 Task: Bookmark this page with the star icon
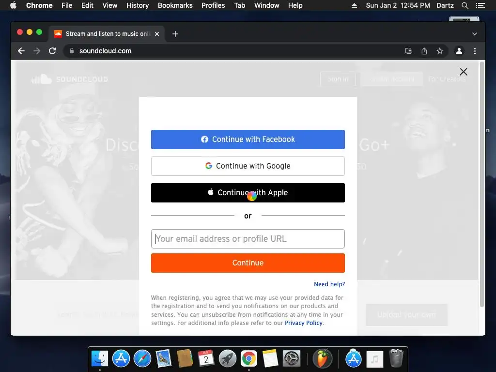tap(440, 51)
